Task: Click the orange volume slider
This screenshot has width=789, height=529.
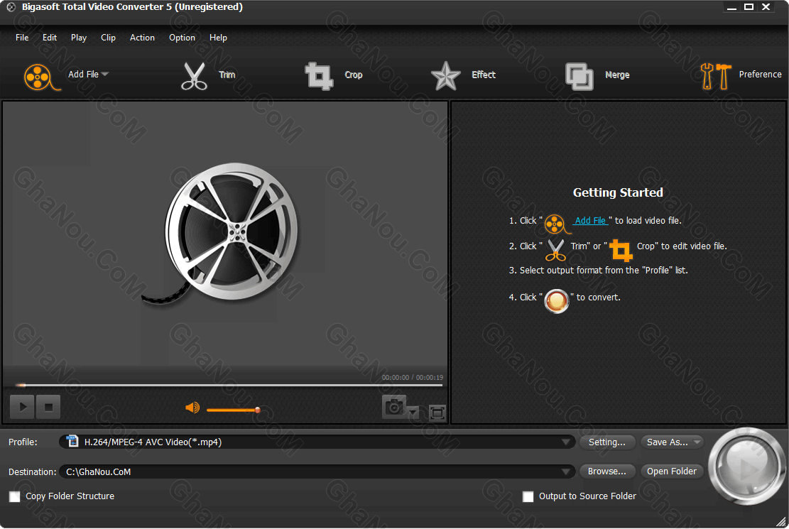Action: 233,410
